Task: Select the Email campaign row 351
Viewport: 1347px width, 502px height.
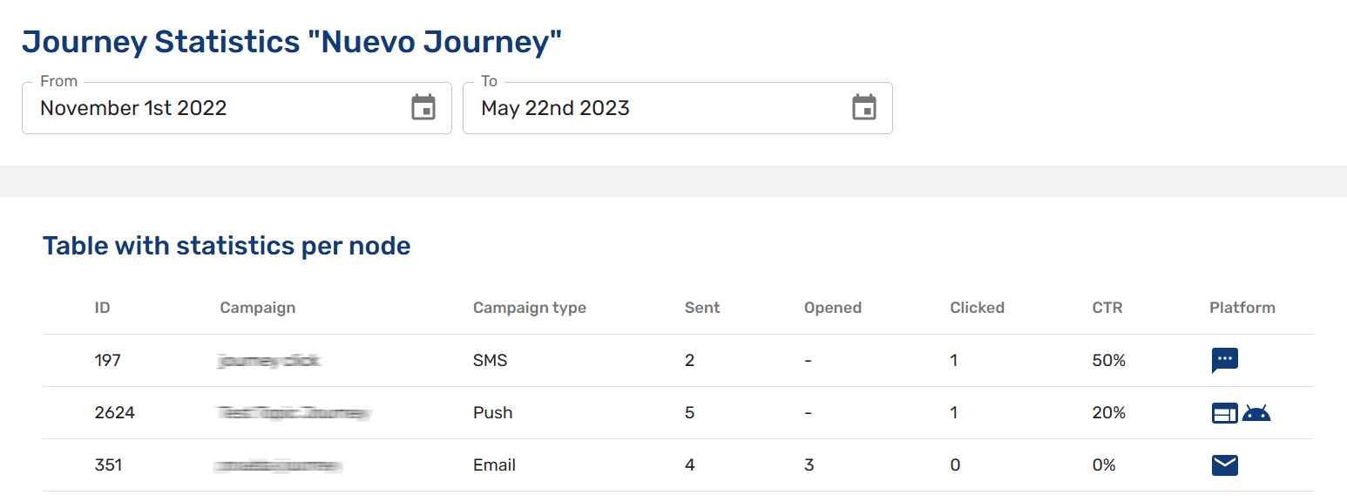Action: 108,465
